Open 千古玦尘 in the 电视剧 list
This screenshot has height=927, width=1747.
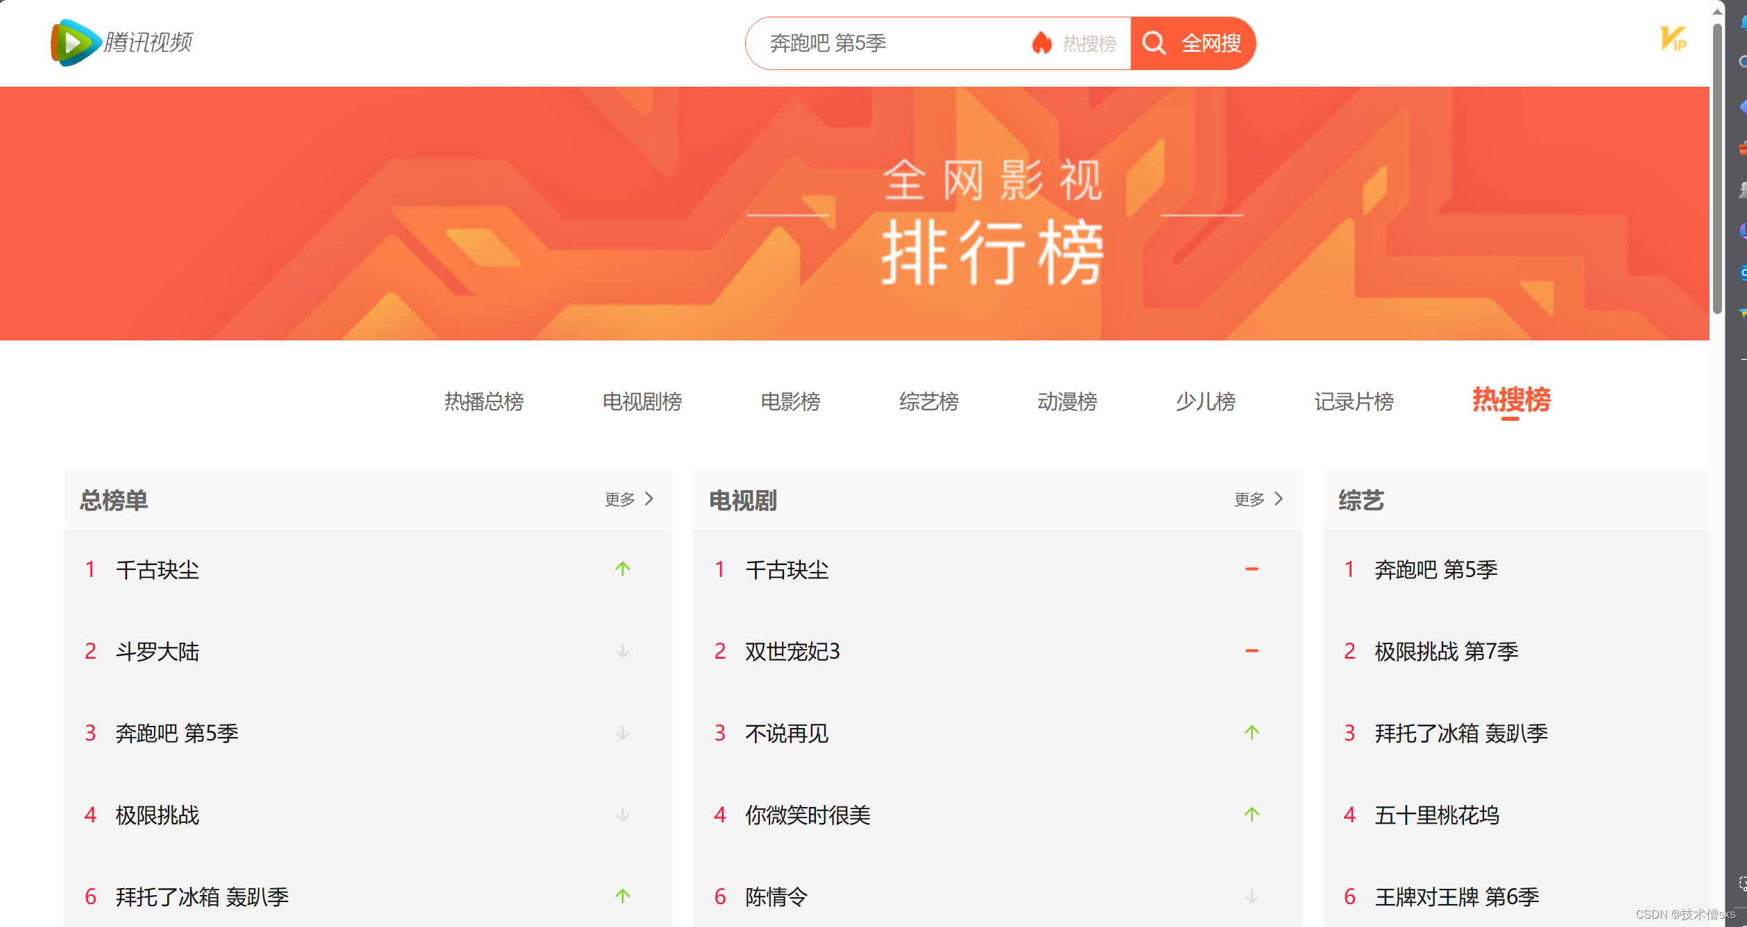click(x=787, y=570)
